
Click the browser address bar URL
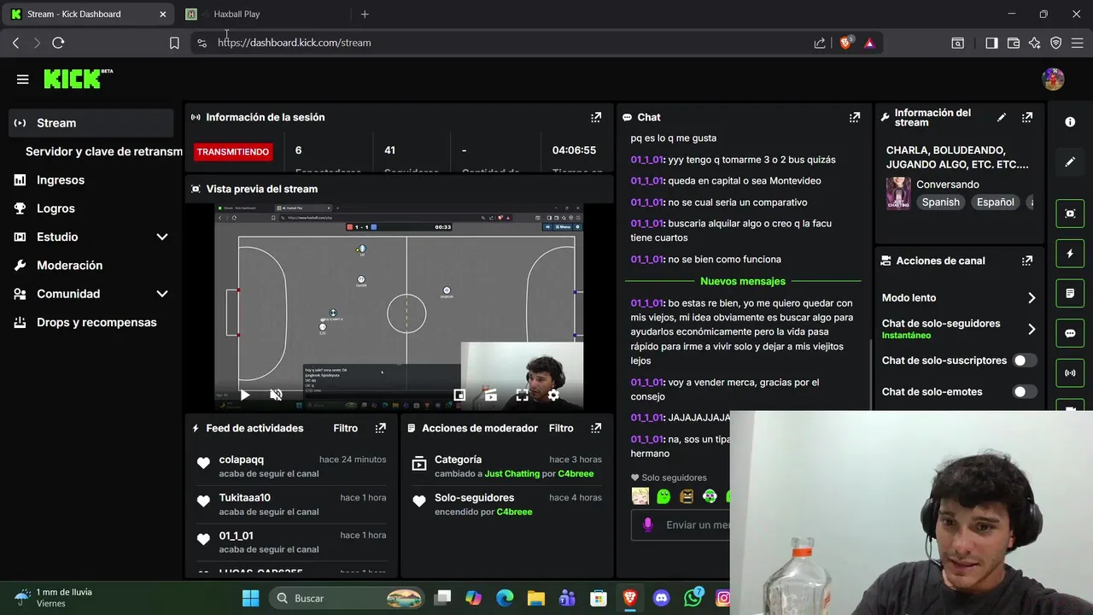click(x=294, y=43)
